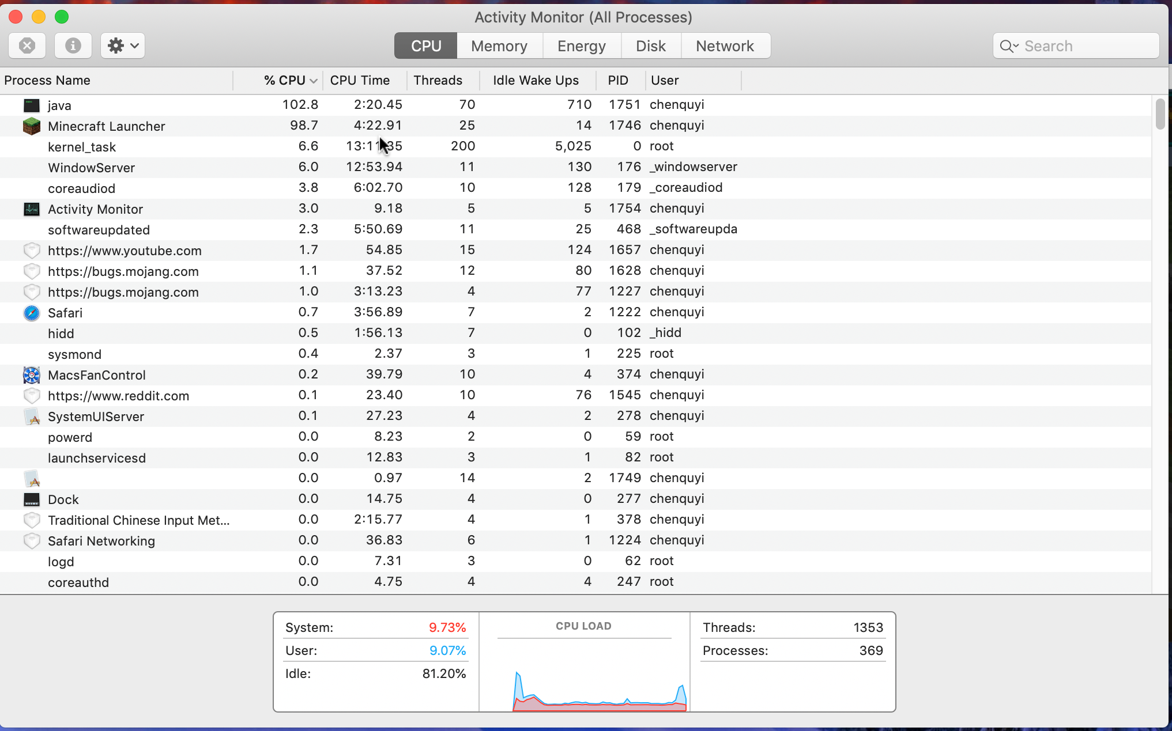Click the process Info icon
This screenshot has height=731, width=1172.
point(73,46)
